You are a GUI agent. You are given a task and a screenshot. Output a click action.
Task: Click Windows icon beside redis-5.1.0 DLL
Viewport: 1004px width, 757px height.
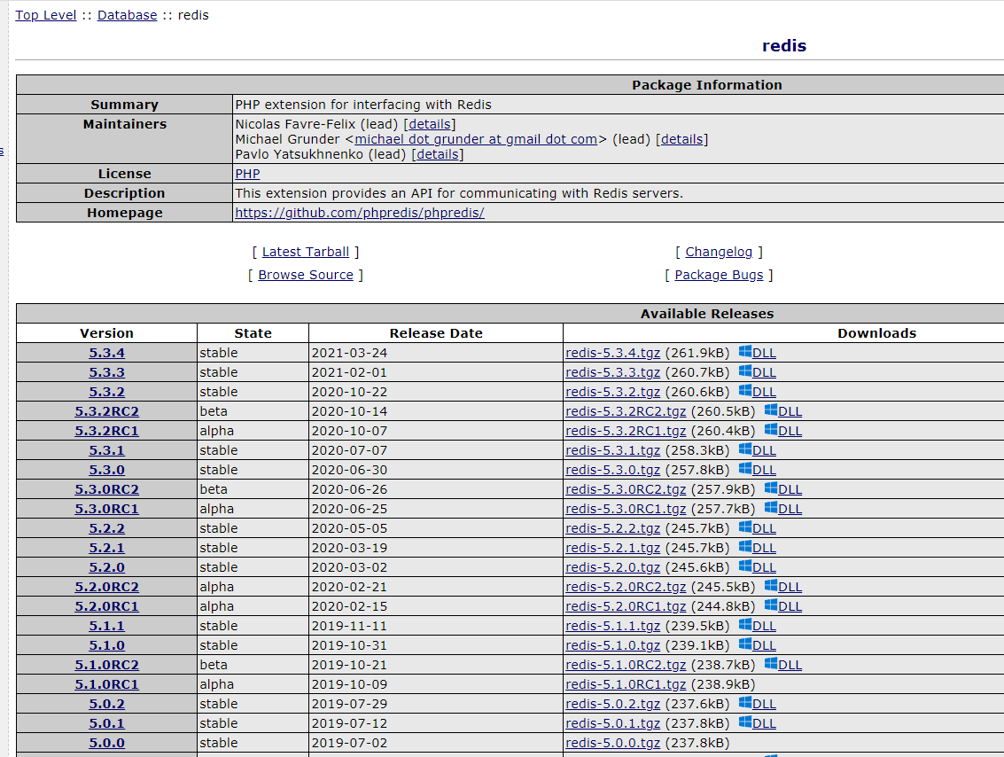coord(744,644)
